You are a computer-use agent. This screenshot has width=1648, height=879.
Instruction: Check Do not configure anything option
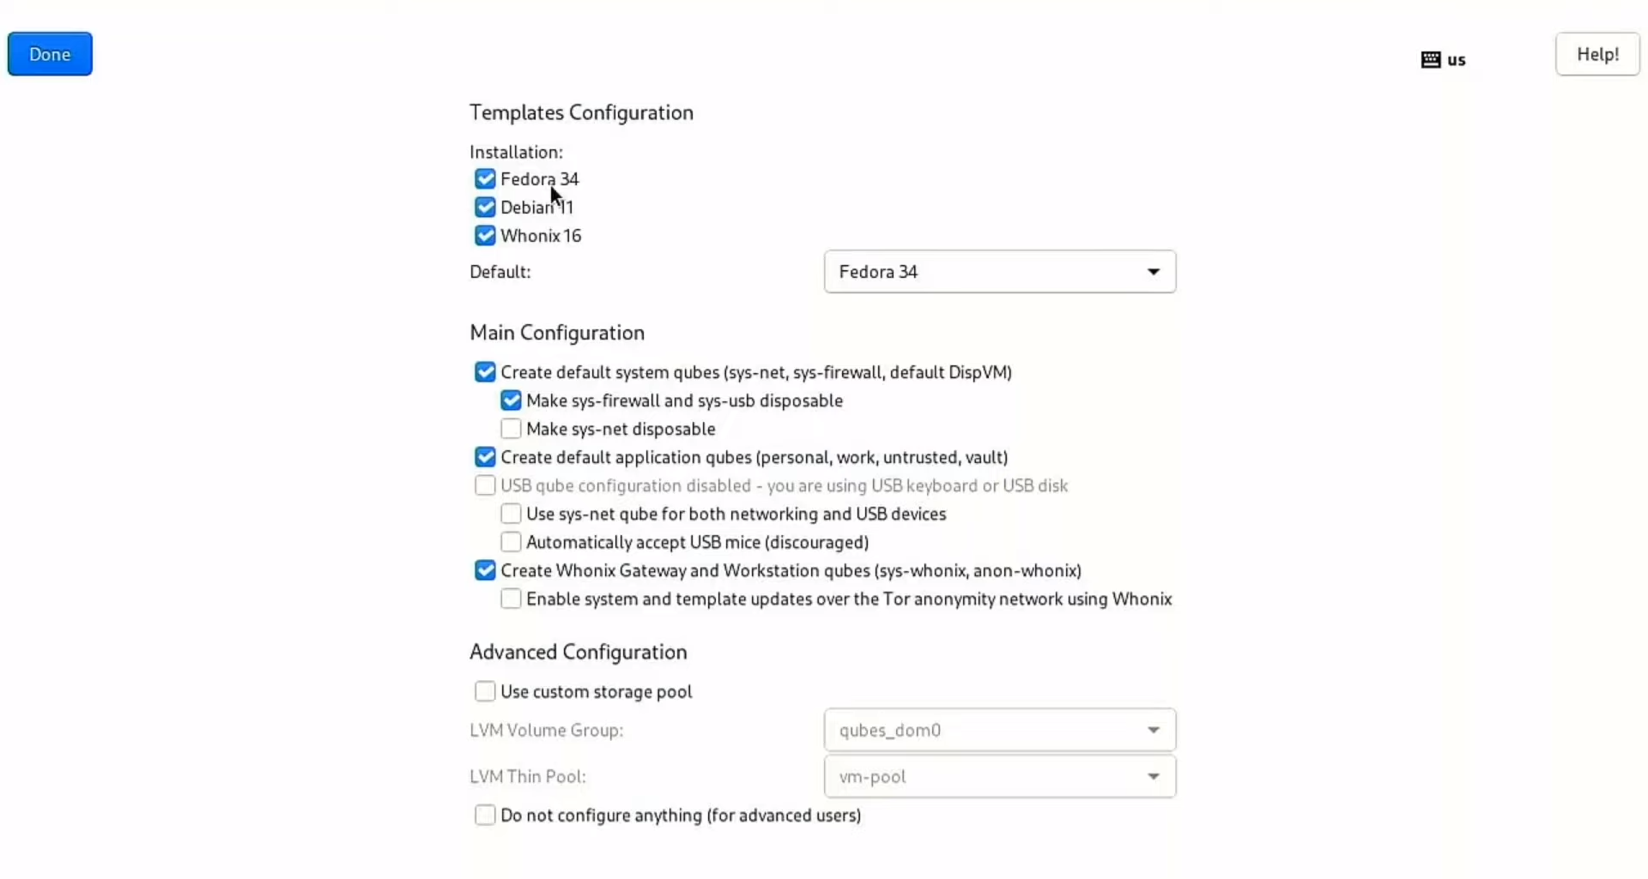485,815
